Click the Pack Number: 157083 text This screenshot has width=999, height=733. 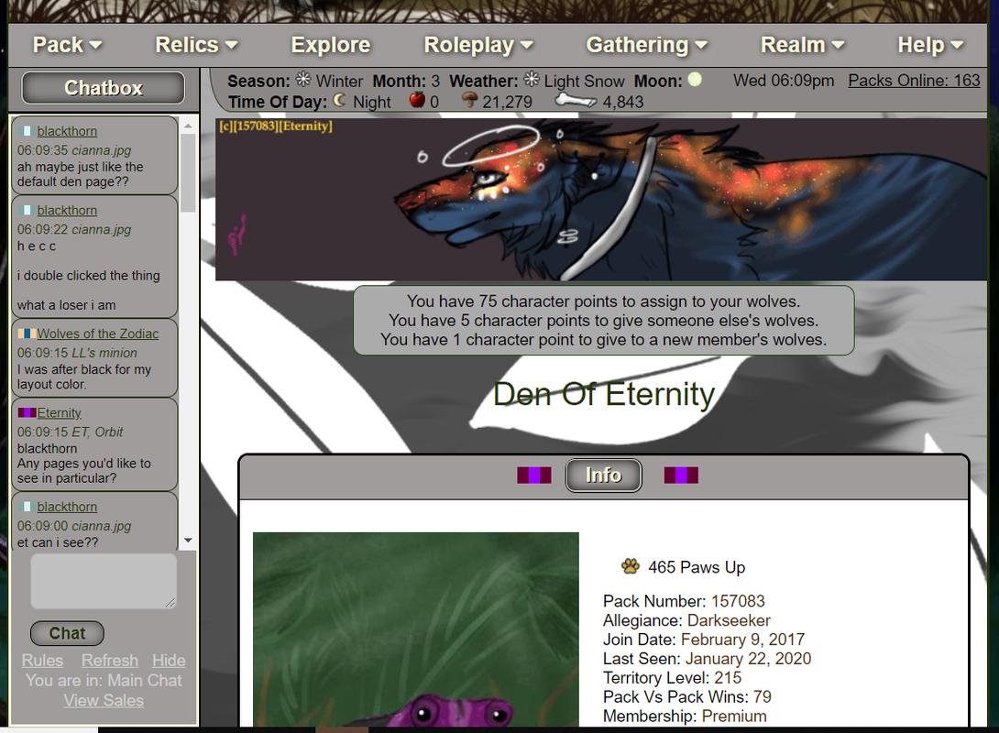pyautogui.click(x=684, y=601)
